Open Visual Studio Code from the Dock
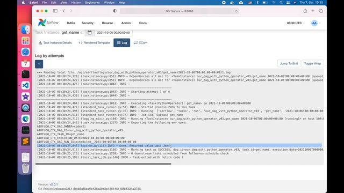This screenshot has height=193, width=344. [25, 86]
